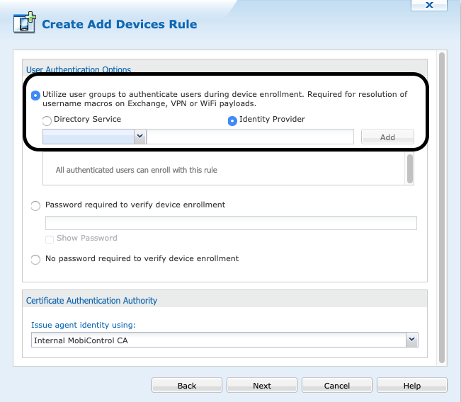This screenshot has height=402, width=461.
Task: Proceed by clicking the Next button
Action: pyautogui.click(x=262, y=386)
